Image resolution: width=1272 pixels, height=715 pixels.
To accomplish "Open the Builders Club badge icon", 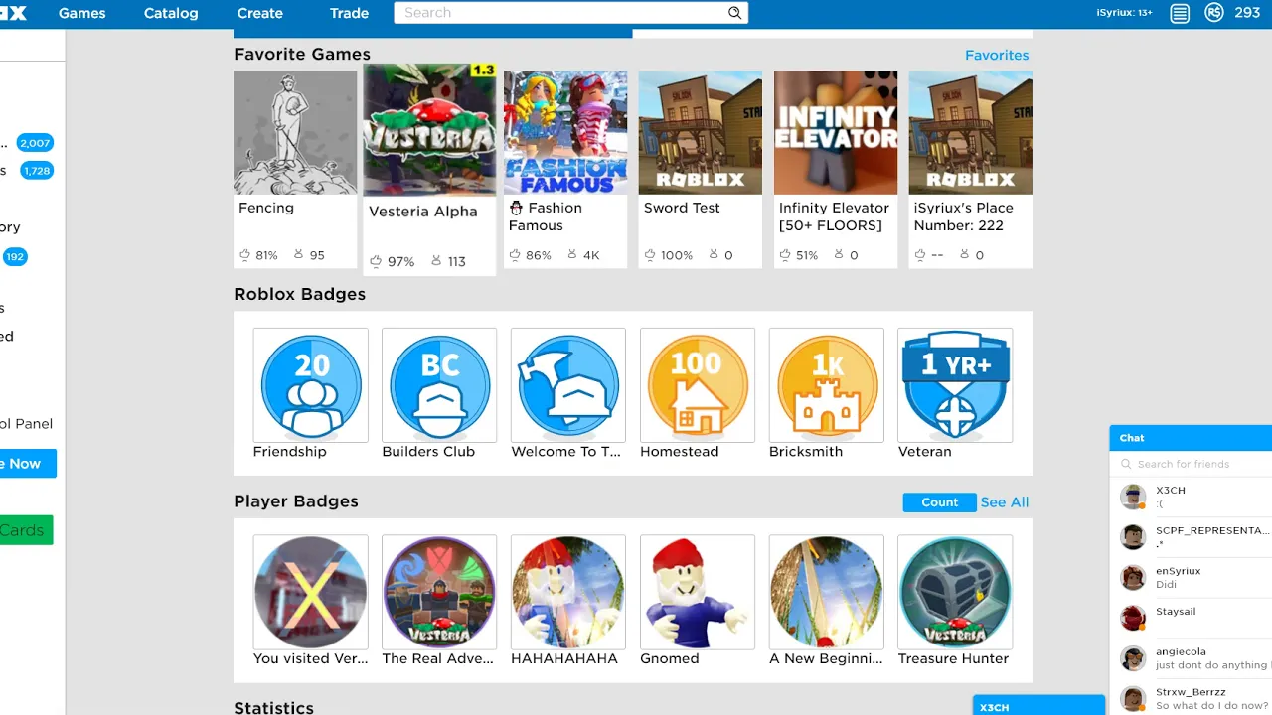I will [x=439, y=385].
